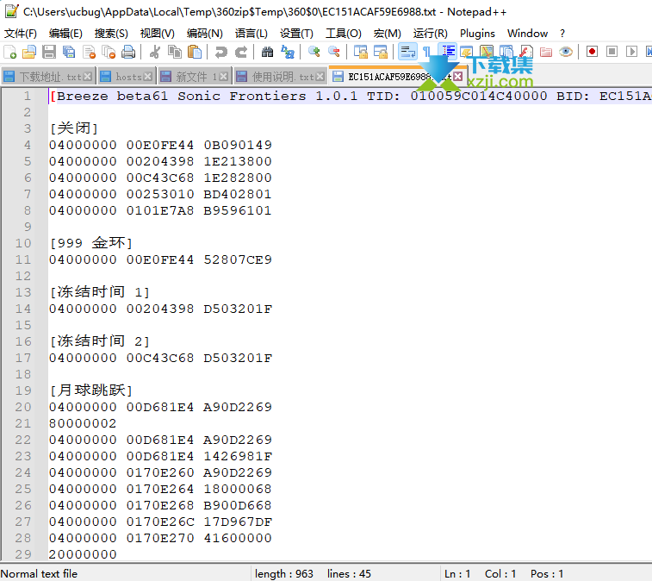Viewport: 652px width, 581px height.
Task: Open the 编辑(E) menu
Action: pyautogui.click(x=65, y=34)
